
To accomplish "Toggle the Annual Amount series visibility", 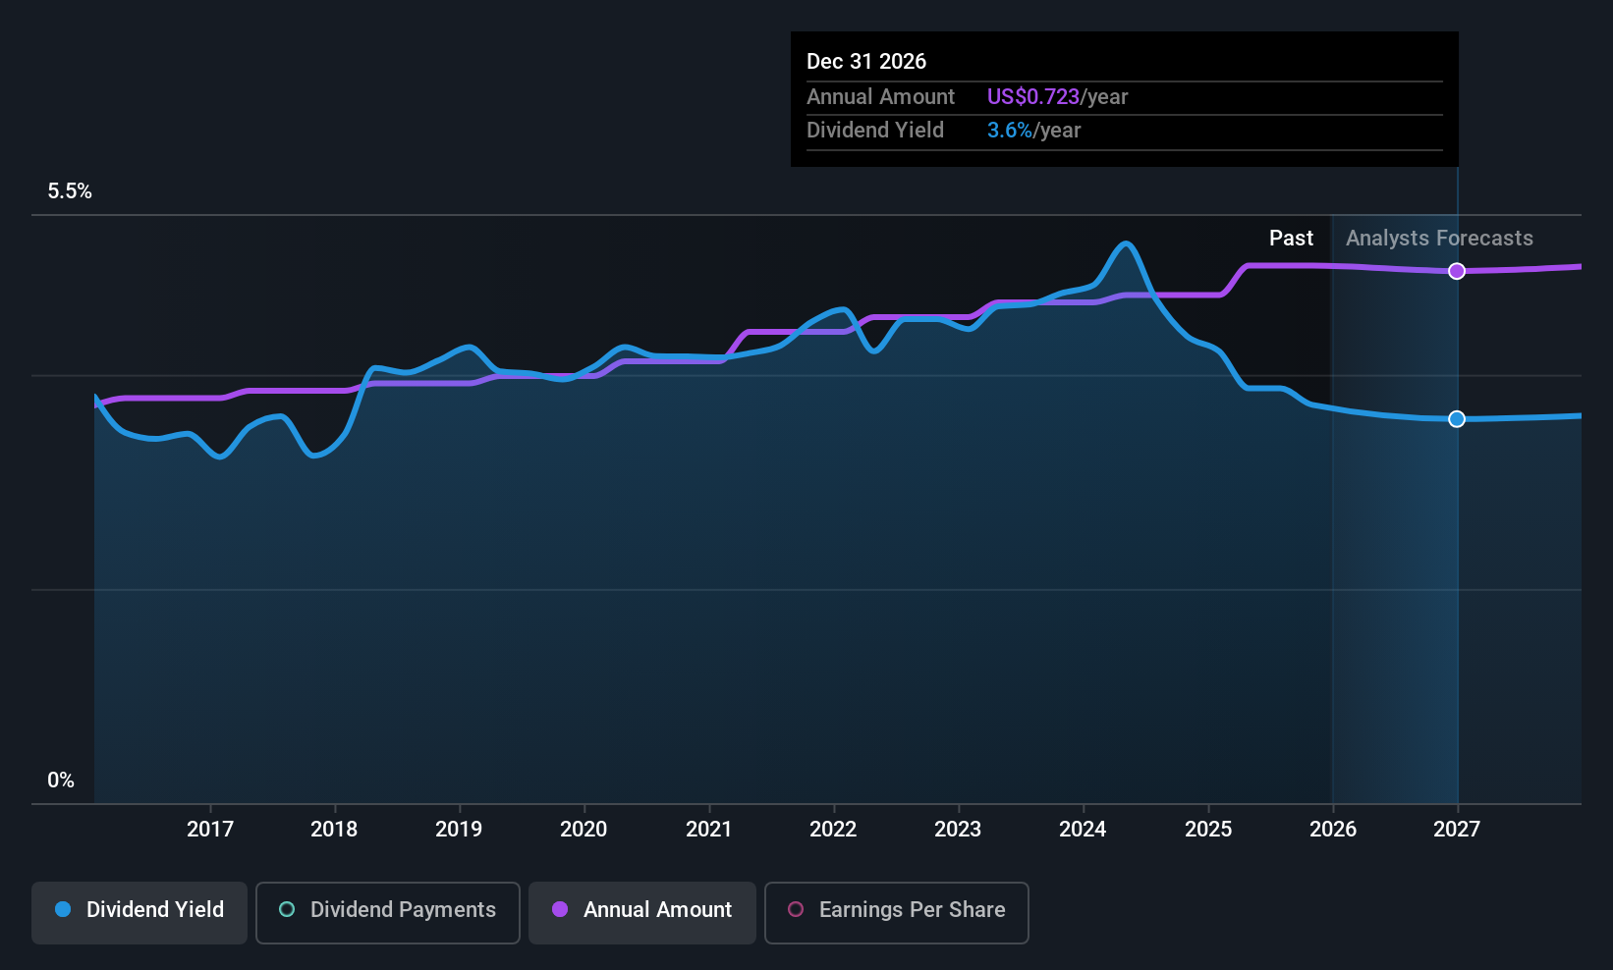I will pos(641,911).
